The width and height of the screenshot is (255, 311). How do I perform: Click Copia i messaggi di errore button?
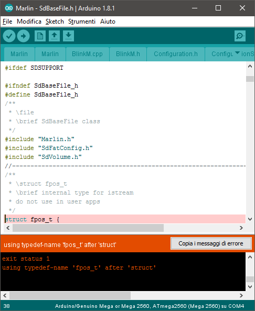(211, 243)
